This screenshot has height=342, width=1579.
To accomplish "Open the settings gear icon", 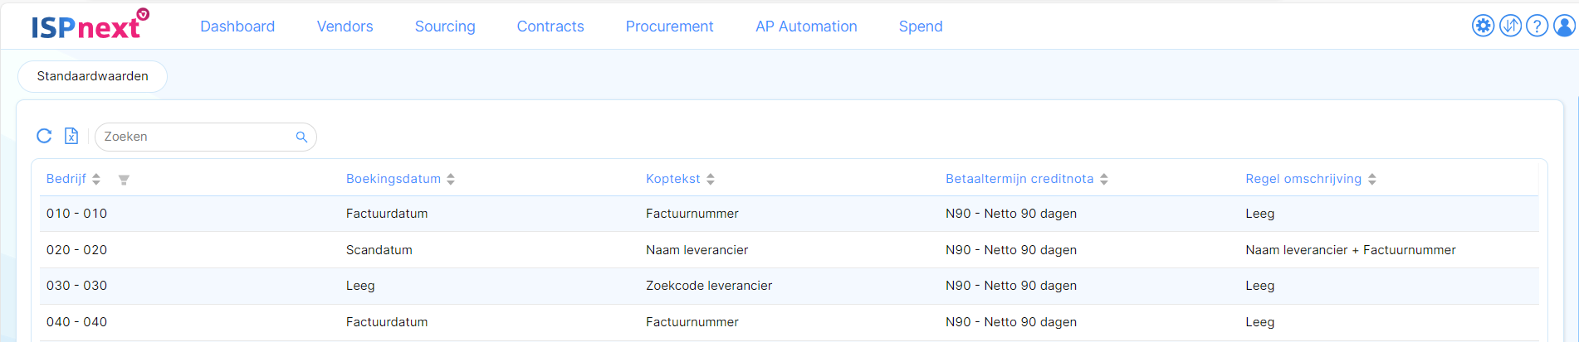I will click(x=1483, y=26).
